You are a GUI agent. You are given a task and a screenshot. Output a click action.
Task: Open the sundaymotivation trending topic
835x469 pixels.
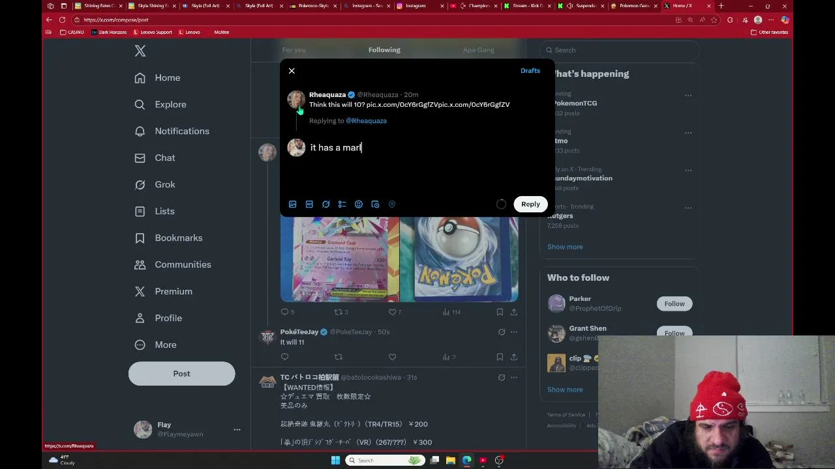coord(583,178)
